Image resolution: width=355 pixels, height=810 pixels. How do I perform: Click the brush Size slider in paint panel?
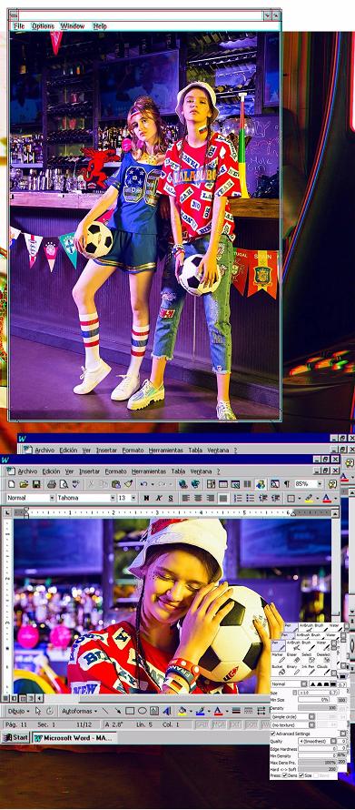point(319,693)
